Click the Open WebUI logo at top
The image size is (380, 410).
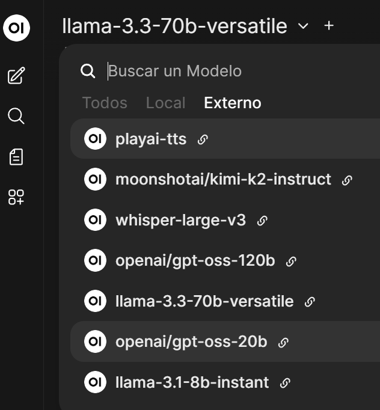tap(16, 28)
